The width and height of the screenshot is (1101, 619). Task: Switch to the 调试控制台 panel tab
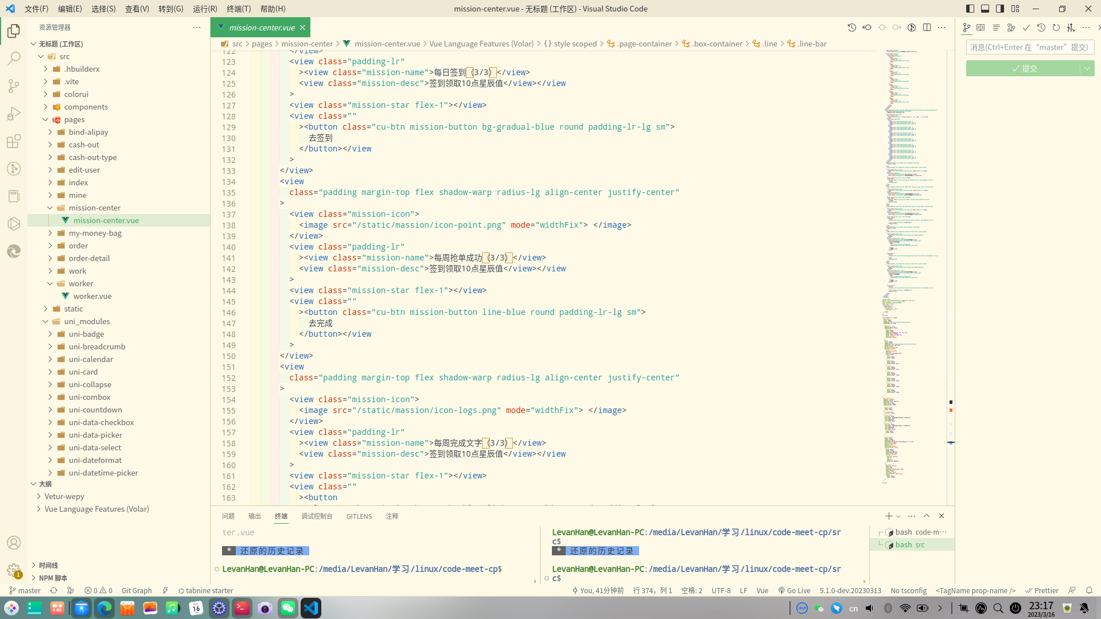point(317,516)
